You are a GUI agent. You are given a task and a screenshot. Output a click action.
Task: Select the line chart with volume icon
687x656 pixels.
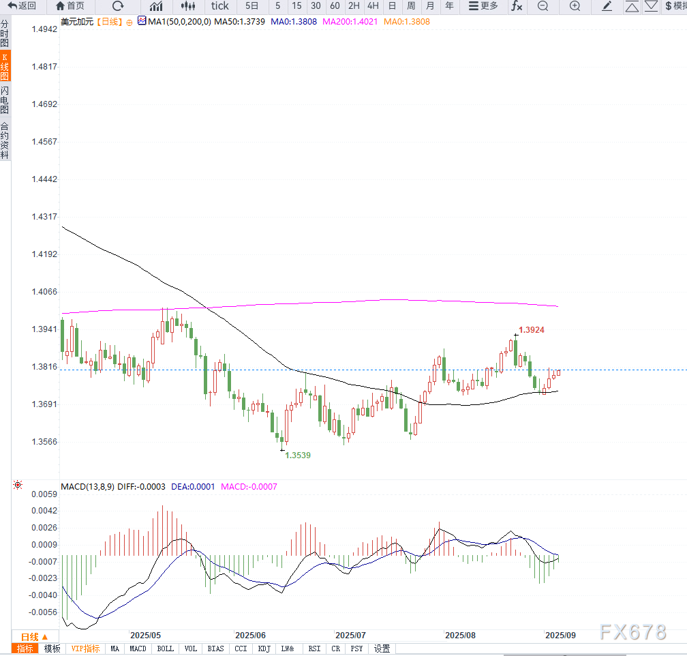[156, 6]
